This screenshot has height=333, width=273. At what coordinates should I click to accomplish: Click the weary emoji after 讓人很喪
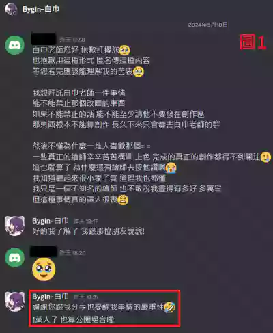pyautogui.click(x=123, y=200)
